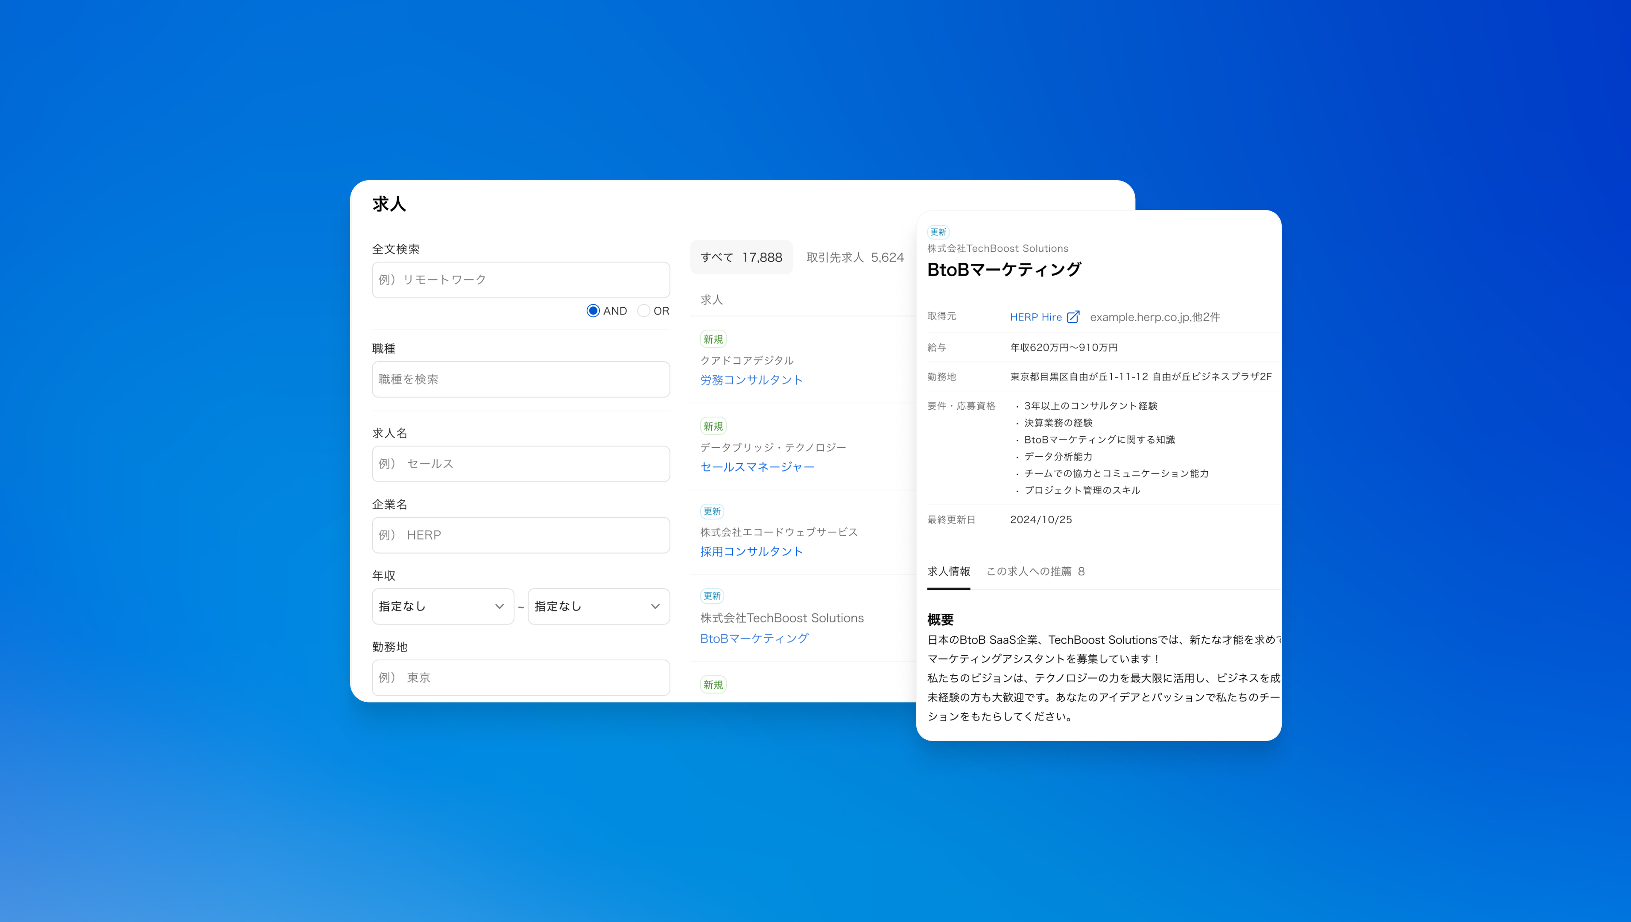Viewport: 1631px width, 922px height.
Task: Click the HERP Hire source link
Action: [x=1035, y=317]
